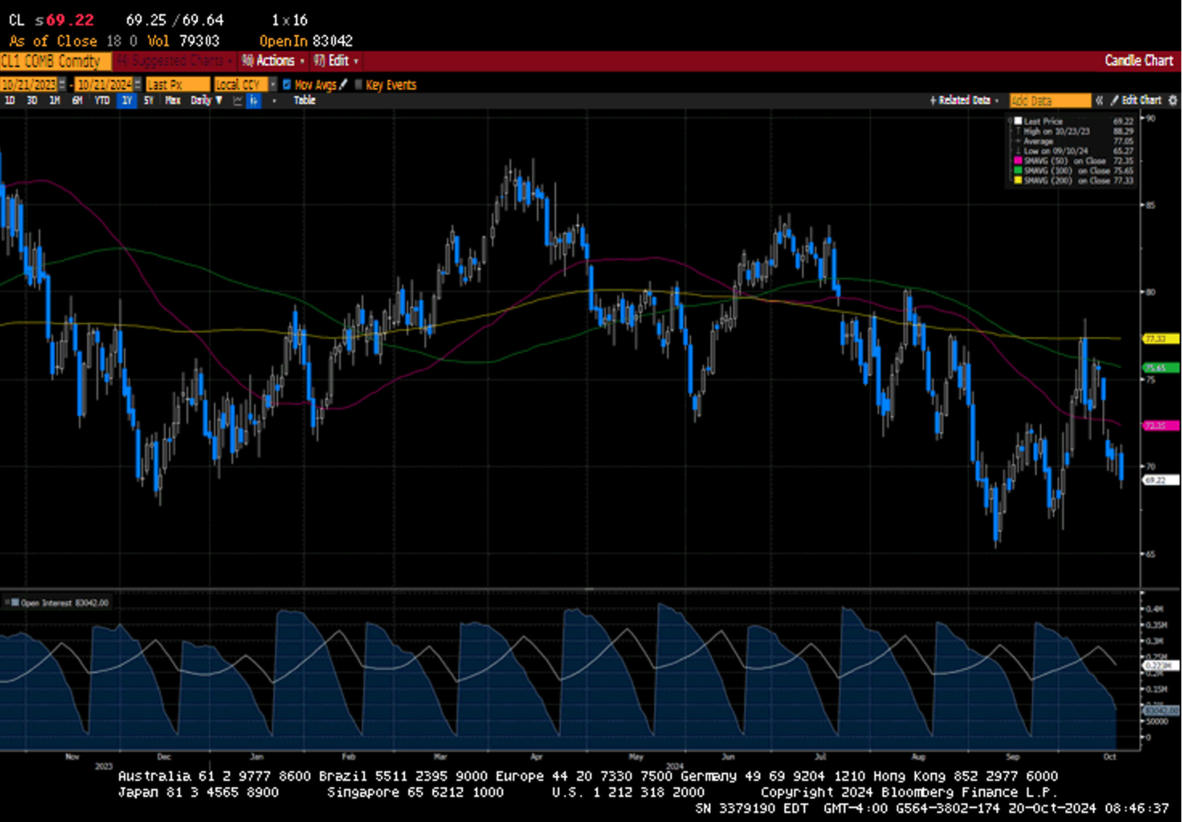Uncheck the Mov Avgs checkbox
The height and width of the screenshot is (822, 1182).
click(x=287, y=85)
